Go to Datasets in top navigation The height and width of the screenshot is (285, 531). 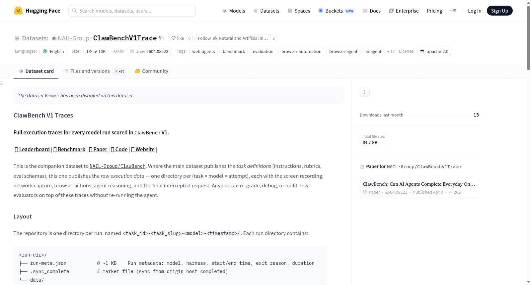pos(266,11)
